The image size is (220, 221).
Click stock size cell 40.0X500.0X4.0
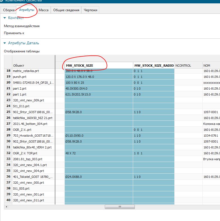[x=99, y=89]
